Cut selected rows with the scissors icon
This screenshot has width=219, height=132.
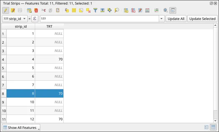[43, 11]
